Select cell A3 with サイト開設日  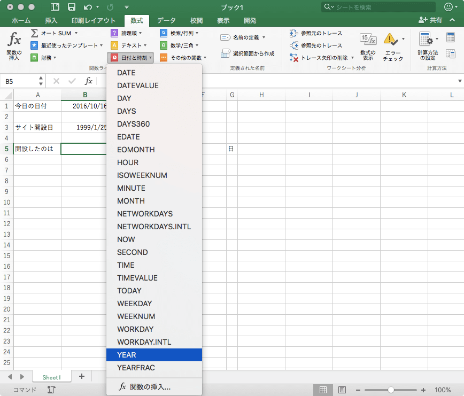37,128
